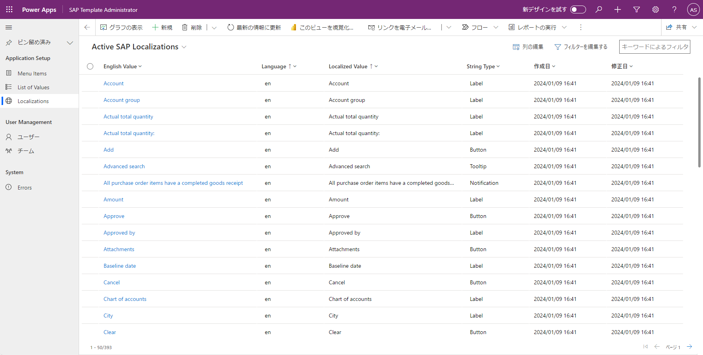Open dropdown chevron next to email link
Viewport: 703px width, 355px height.
449,27
